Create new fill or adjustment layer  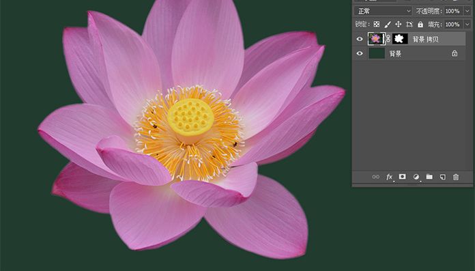coord(416,177)
